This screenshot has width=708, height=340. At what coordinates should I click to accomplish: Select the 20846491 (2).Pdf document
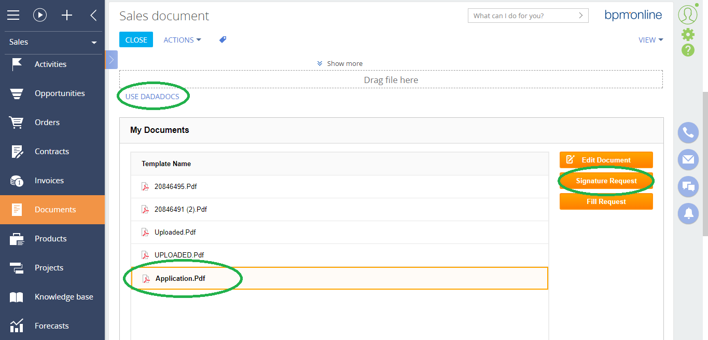339,210
